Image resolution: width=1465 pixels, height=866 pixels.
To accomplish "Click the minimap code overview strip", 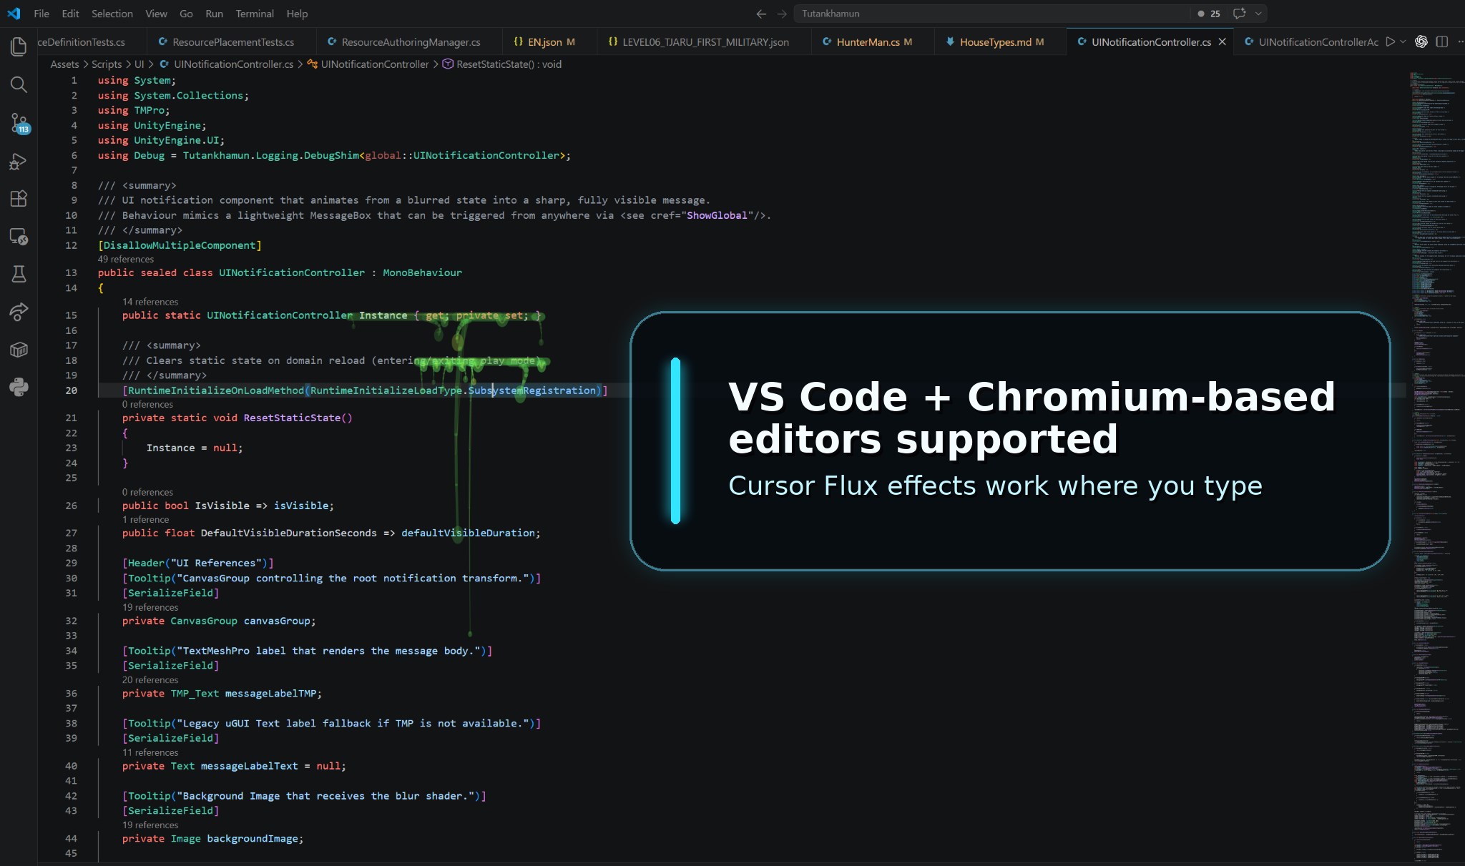I will tap(1434, 465).
